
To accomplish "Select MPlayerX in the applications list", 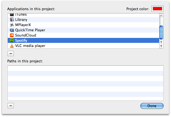I will coord(23,25).
